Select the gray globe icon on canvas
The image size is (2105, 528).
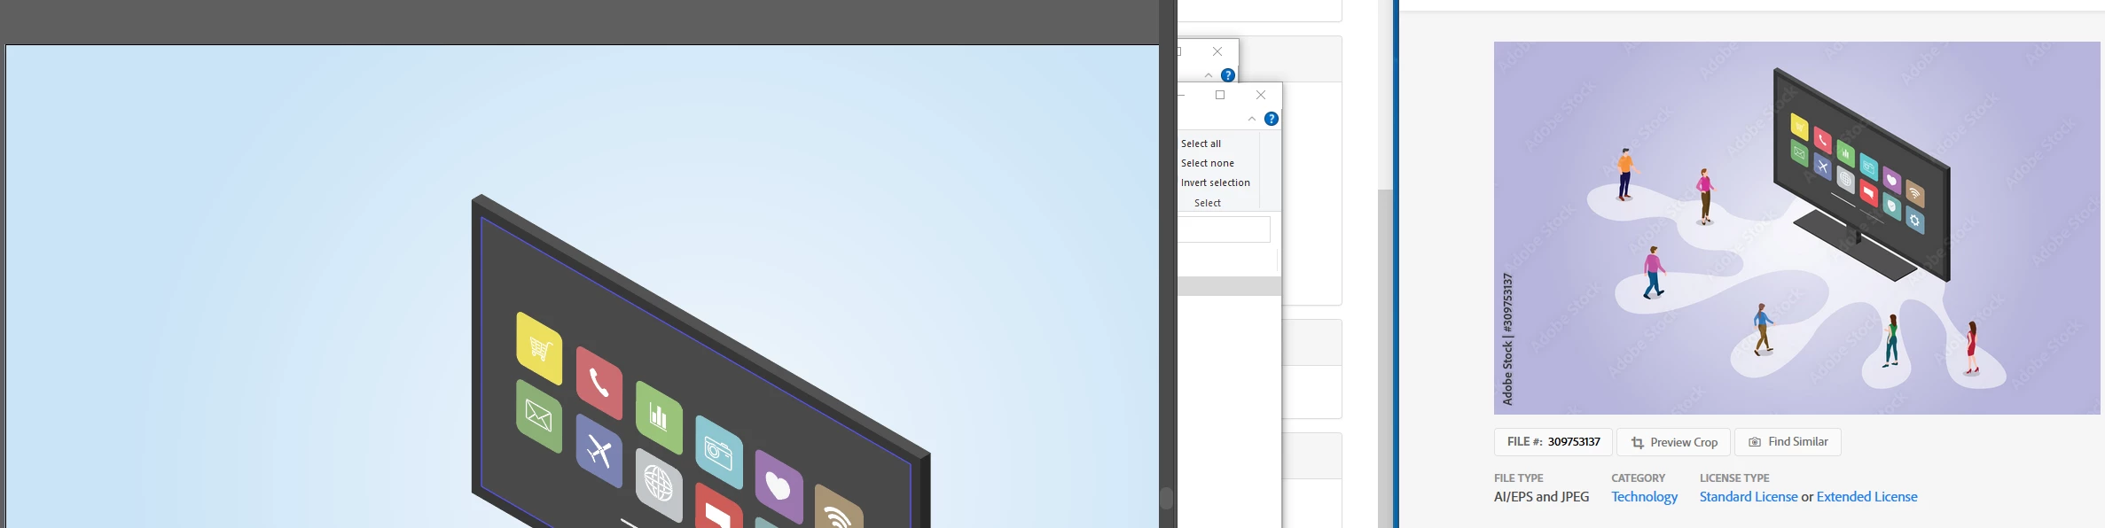click(659, 485)
